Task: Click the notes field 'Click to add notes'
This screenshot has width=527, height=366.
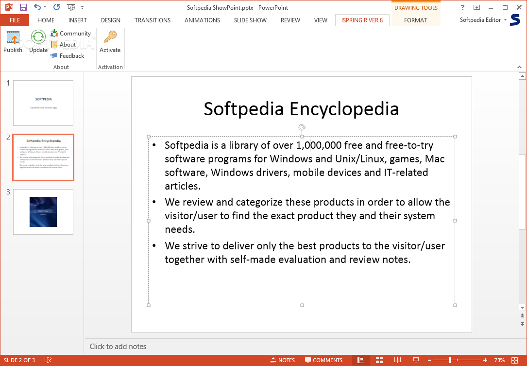Action: pyautogui.click(x=118, y=347)
